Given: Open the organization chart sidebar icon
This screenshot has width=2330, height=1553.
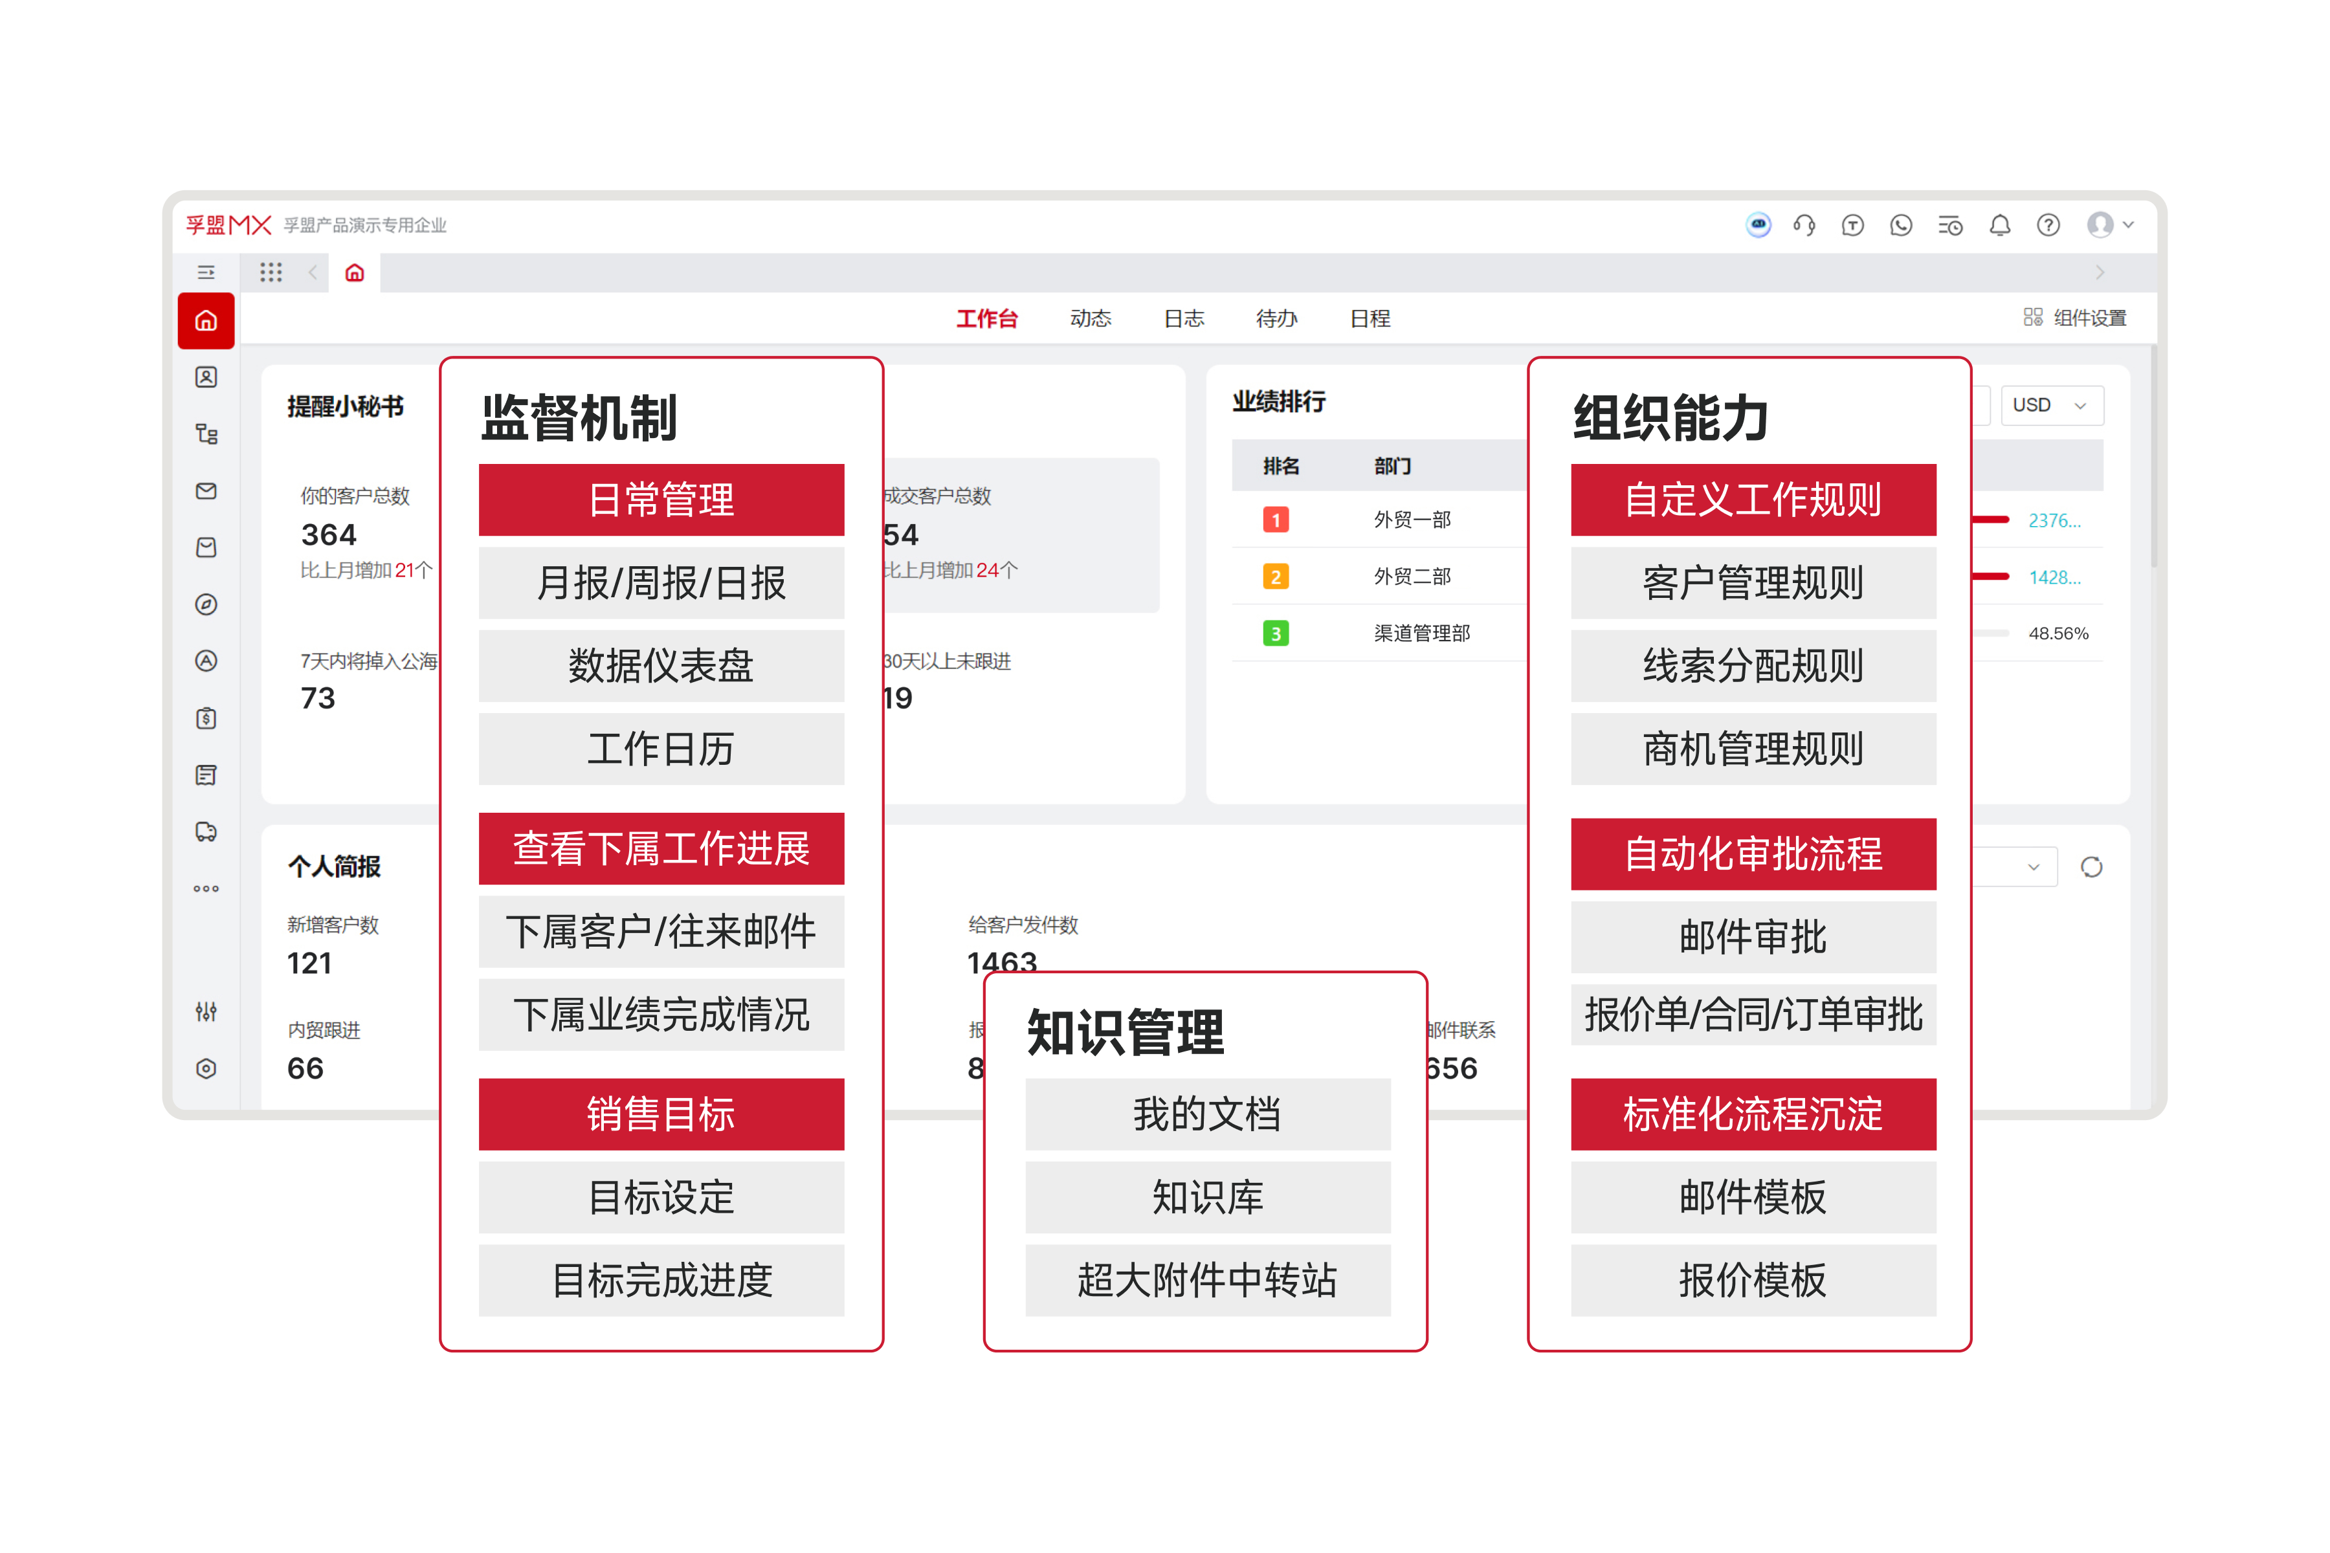Looking at the screenshot, I should 206,434.
